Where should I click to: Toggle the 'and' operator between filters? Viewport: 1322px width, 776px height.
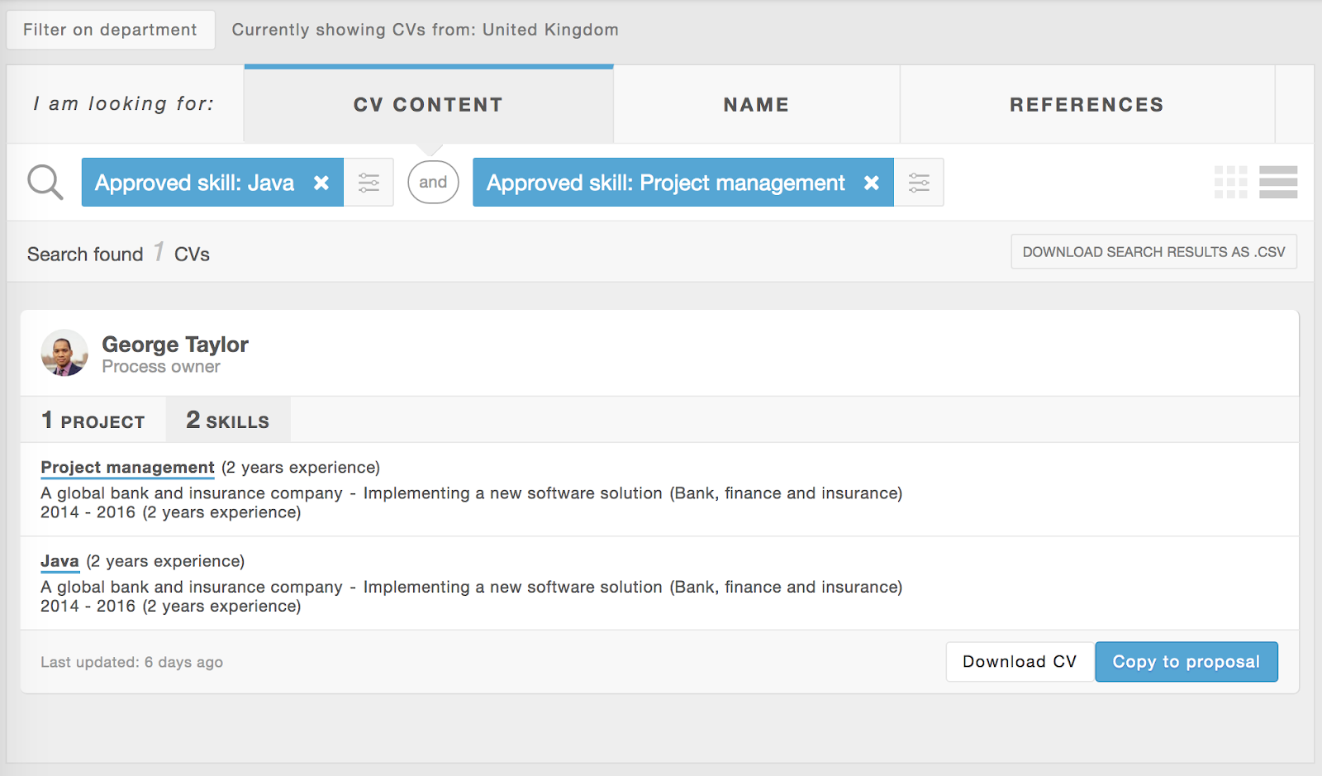(x=433, y=183)
